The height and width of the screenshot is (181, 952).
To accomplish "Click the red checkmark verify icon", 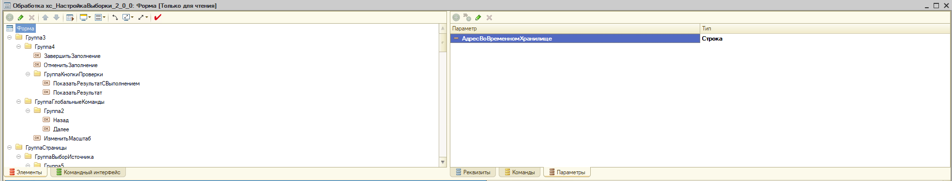I will [157, 17].
